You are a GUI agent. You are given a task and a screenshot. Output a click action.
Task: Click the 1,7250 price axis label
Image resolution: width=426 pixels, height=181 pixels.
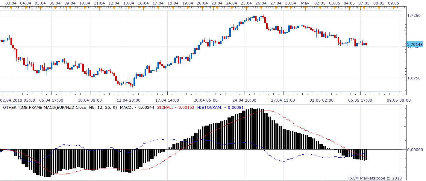point(415,15)
